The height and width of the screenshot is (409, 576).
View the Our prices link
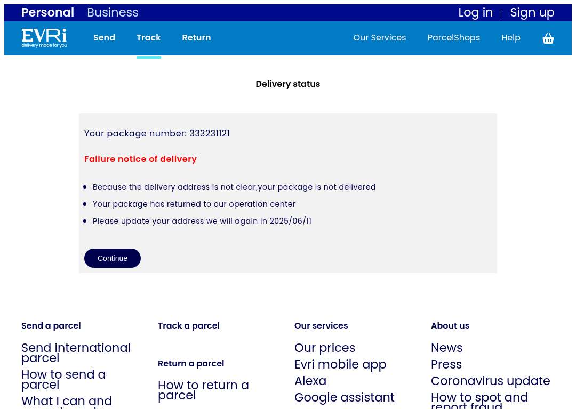tap(325, 348)
